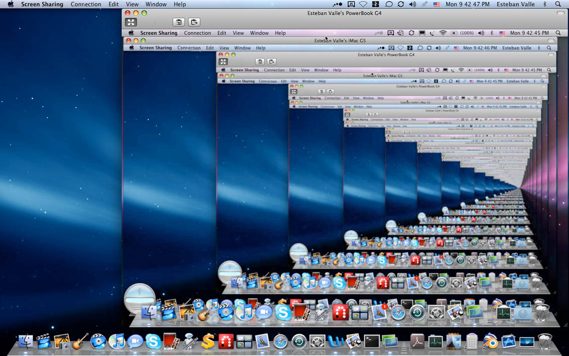Image resolution: width=569 pixels, height=356 pixels.
Task: Open Time Machine in the outermost dock
Action: click(x=299, y=342)
